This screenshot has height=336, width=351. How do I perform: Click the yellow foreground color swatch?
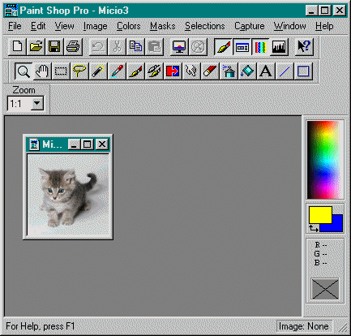[320, 215]
